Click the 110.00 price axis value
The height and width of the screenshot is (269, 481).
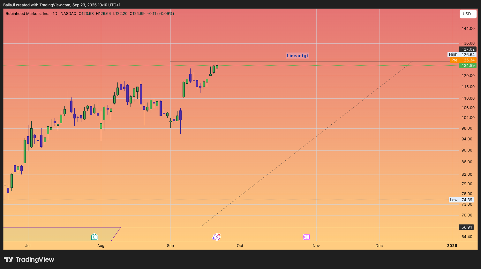pyautogui.click(x=468, y=98)
